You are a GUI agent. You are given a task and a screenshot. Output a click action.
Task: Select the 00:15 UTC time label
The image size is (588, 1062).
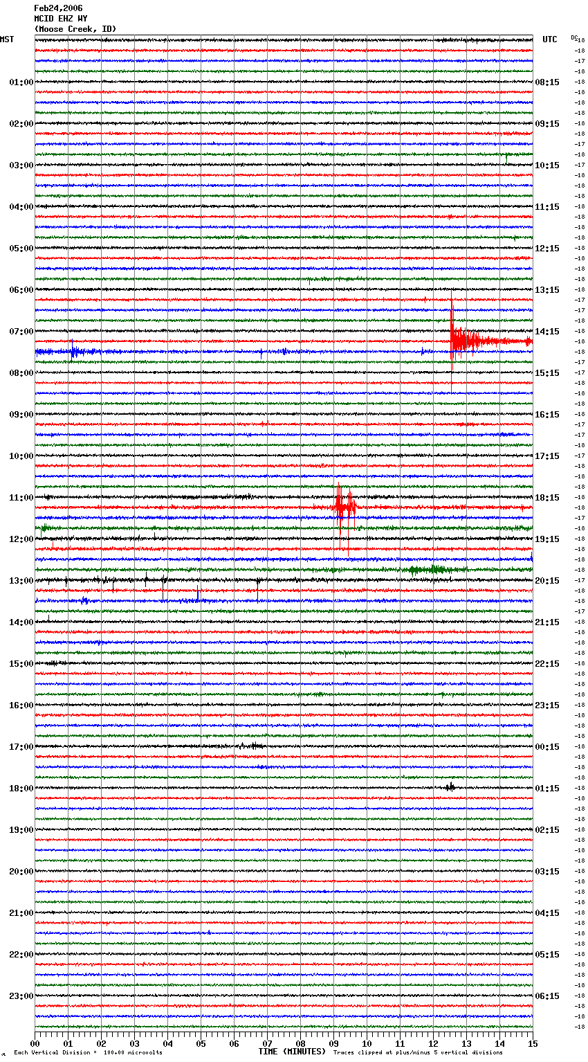click(x=547, y=747)
